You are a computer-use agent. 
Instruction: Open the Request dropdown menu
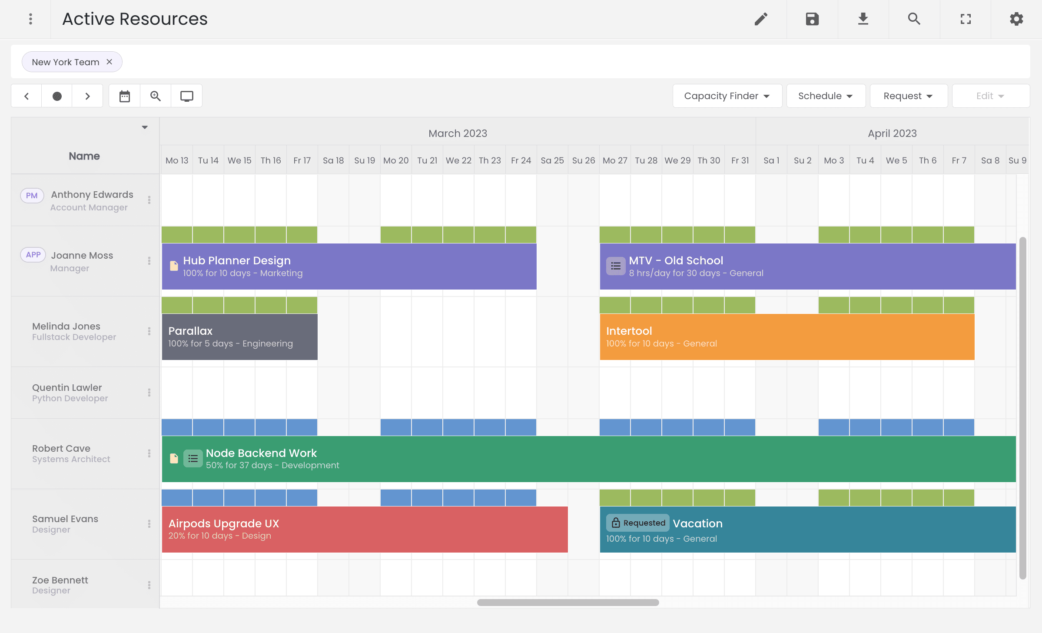[908, 96]
